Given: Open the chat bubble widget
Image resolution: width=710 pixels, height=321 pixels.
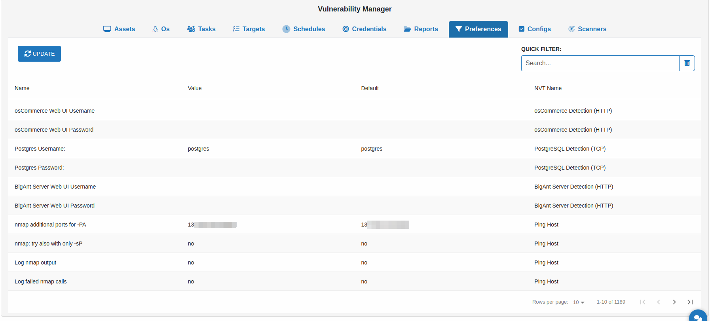Looking at the screenshot, I should click(x=698, y=317).
